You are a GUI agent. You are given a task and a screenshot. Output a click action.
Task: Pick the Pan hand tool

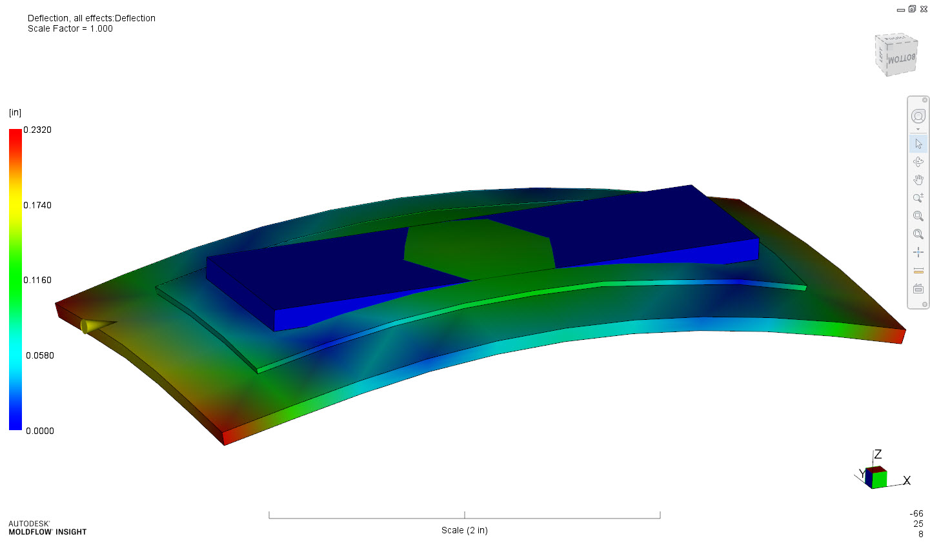point(918,179)
